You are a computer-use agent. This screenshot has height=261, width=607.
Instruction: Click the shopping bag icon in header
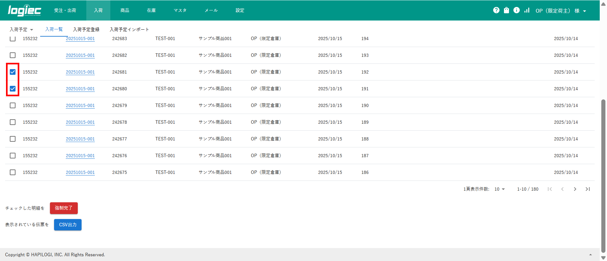point(506,10)
